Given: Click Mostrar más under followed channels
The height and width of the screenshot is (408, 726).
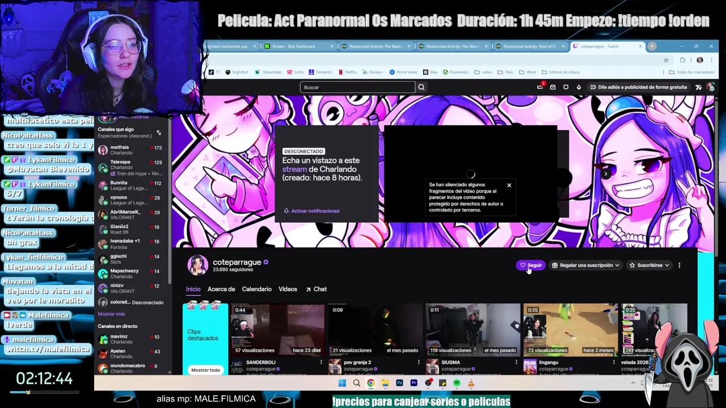Looking at the screenshot, I should pyautogui.click(x=111, y=314).
